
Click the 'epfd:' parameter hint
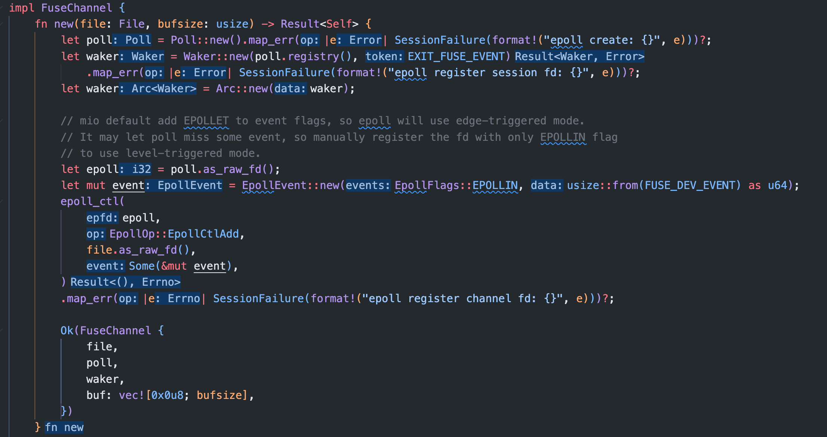click(x=102, y=218)
